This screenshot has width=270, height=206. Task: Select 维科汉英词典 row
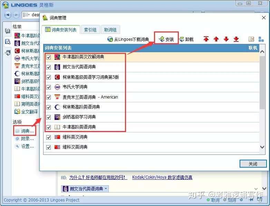coord(151,147)
